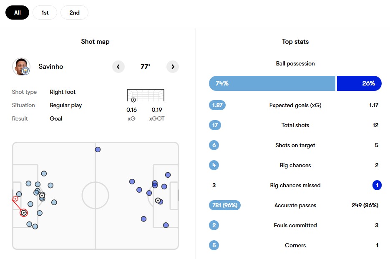Click the 74% possession bar segment
This screenshot has width=390, height=259.
tap(272, 83)
